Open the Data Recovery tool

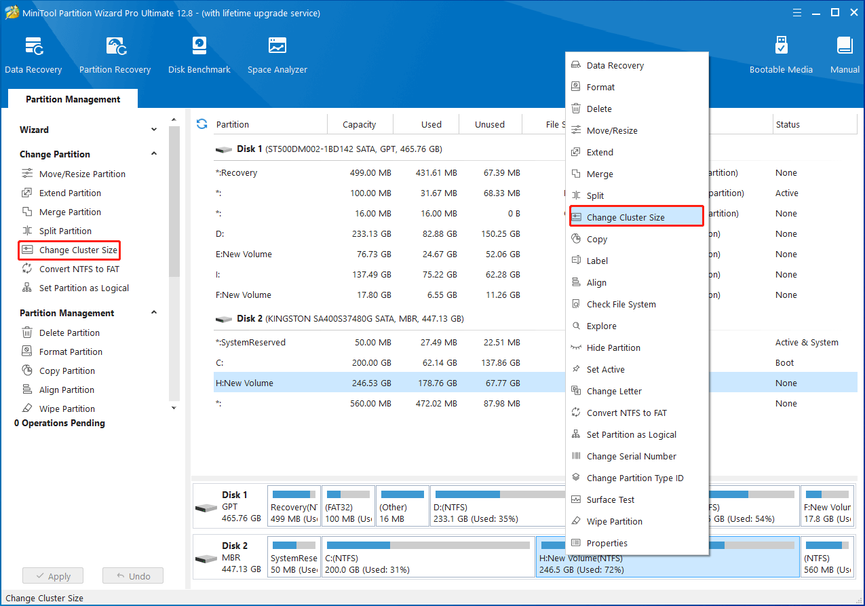coord(33,54)
